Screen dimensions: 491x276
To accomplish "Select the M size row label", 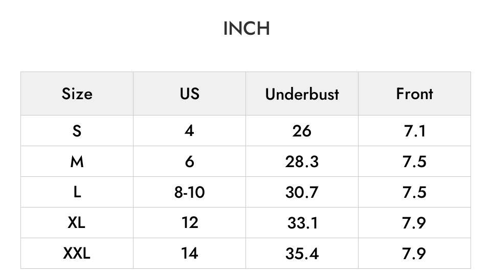I will [77, 162].
